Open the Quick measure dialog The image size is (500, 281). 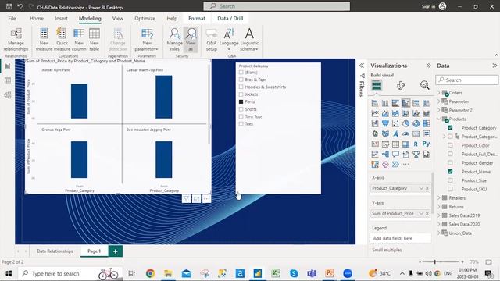click(62, 40)
